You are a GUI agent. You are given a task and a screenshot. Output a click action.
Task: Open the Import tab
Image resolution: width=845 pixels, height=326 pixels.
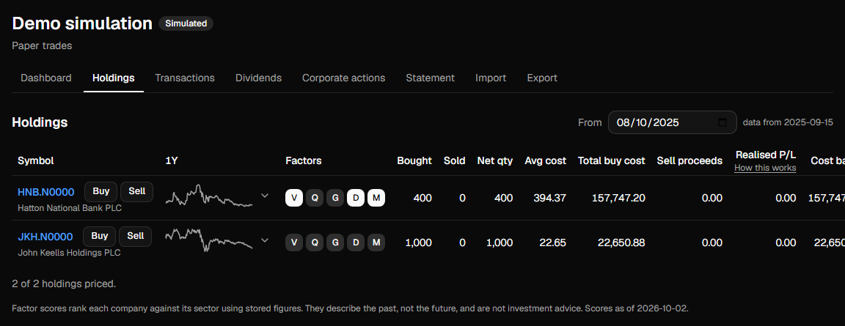[491, 78]
